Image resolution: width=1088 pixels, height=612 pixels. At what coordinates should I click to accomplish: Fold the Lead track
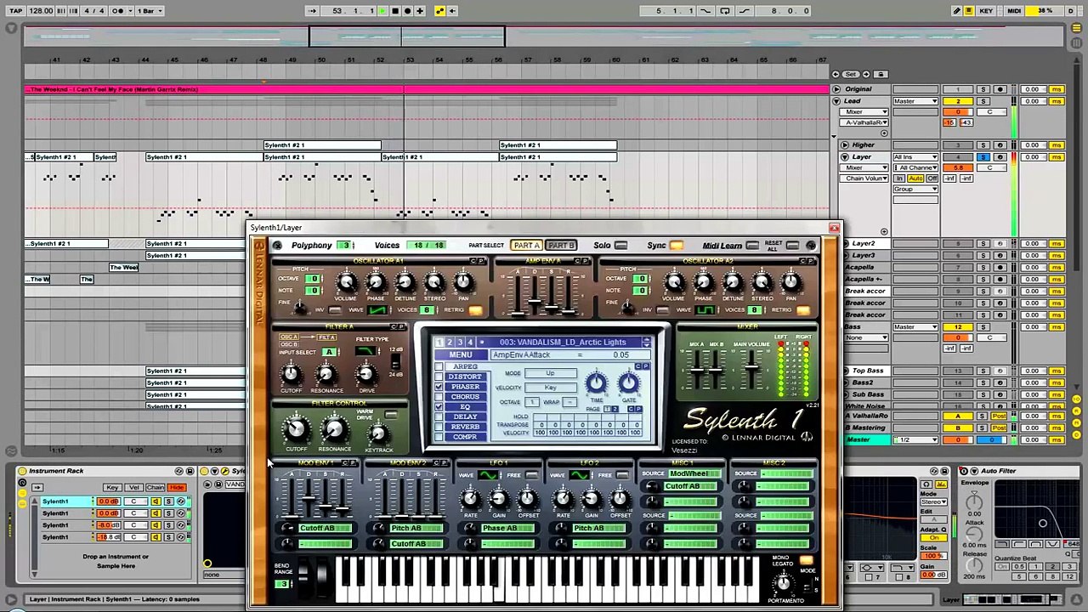point(836,101)
